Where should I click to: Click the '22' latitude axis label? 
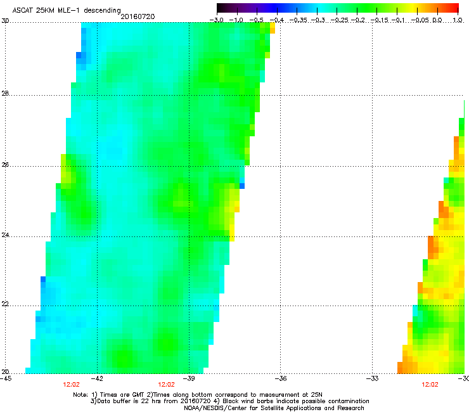(5, 304)
